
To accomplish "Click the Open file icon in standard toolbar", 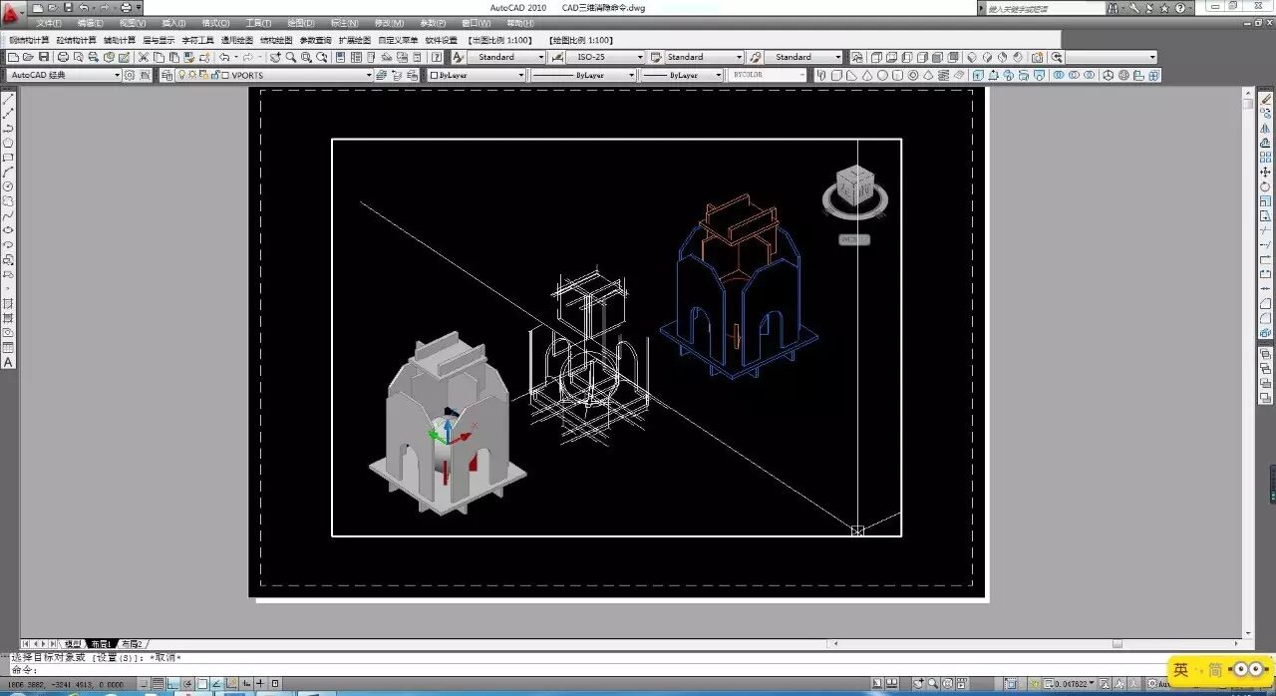I will click(29, 57).
